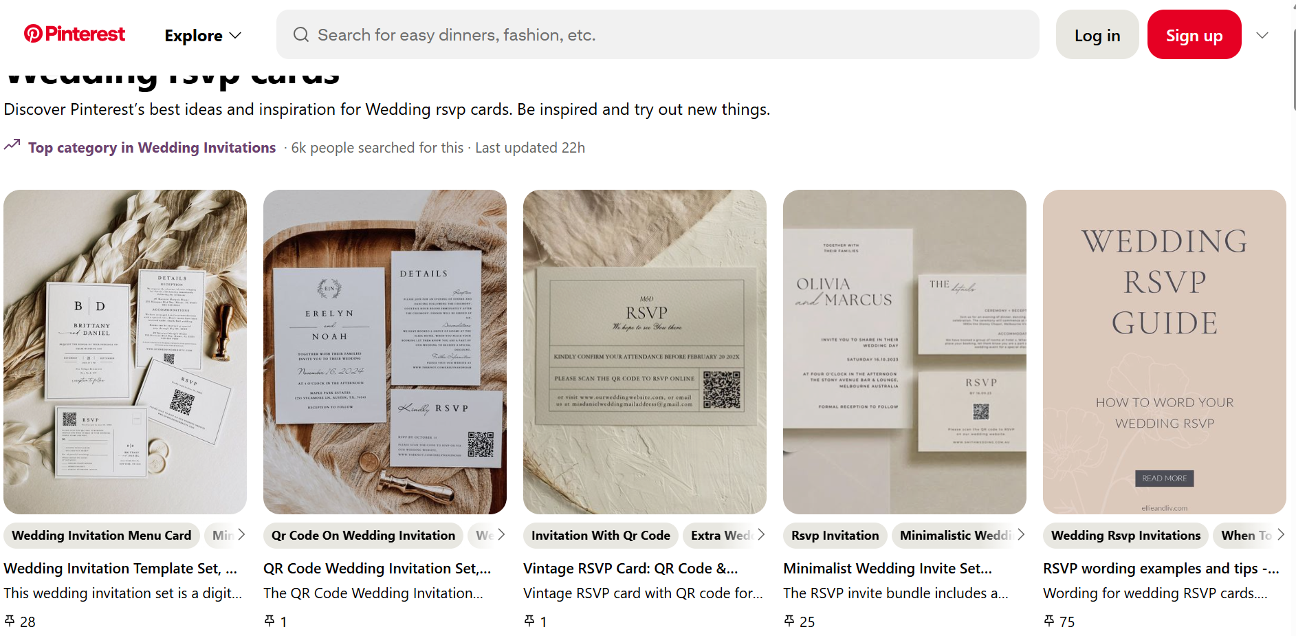This screenshot has width=1296, height=636.
Task: Open the Brittany and Daniel invitation pin
Action: (125, 352)
